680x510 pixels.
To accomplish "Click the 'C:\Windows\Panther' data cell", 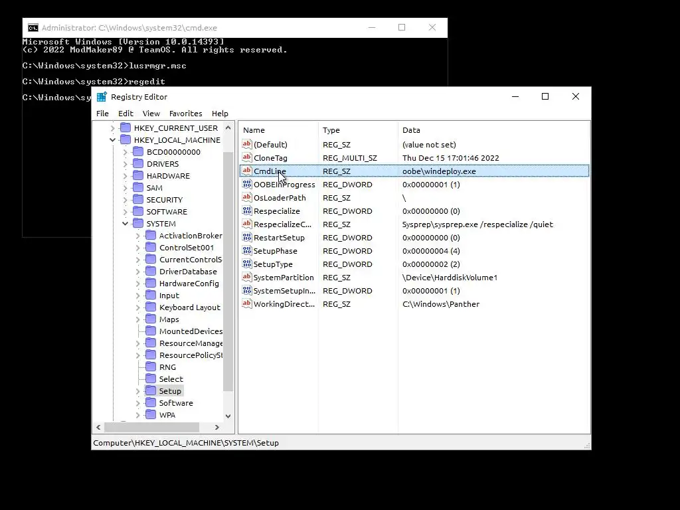I will [441, 304].
